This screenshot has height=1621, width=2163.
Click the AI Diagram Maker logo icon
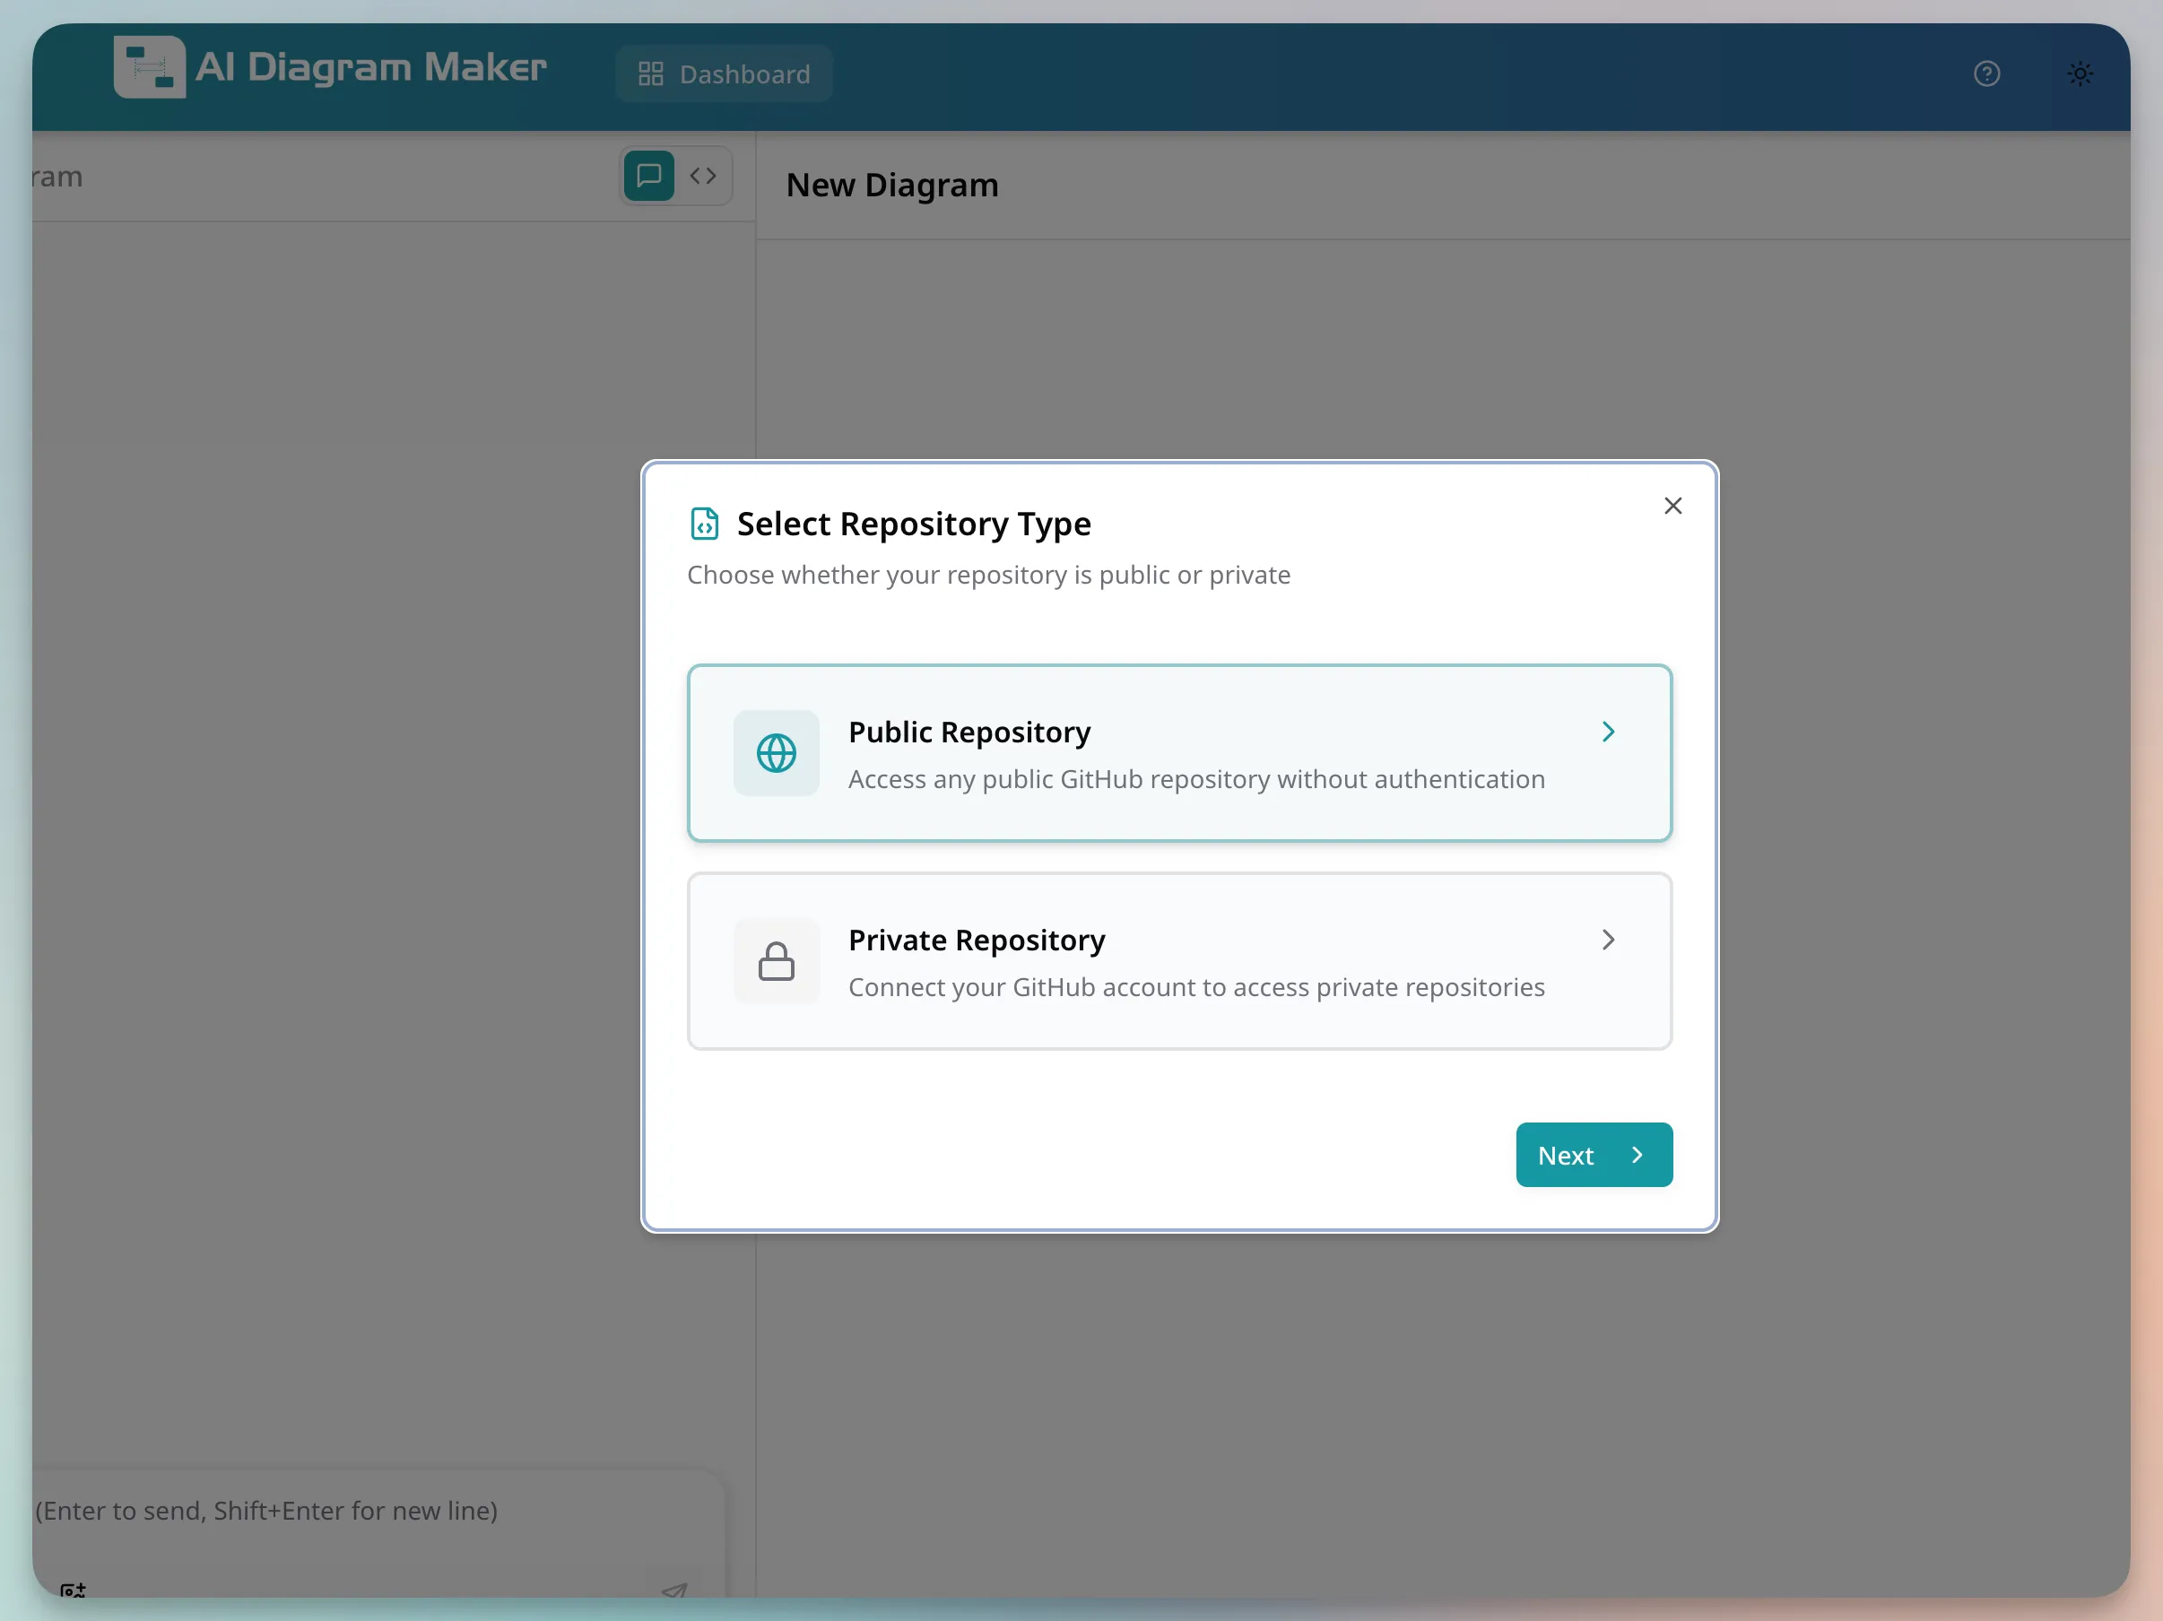[x=149, y=66]
